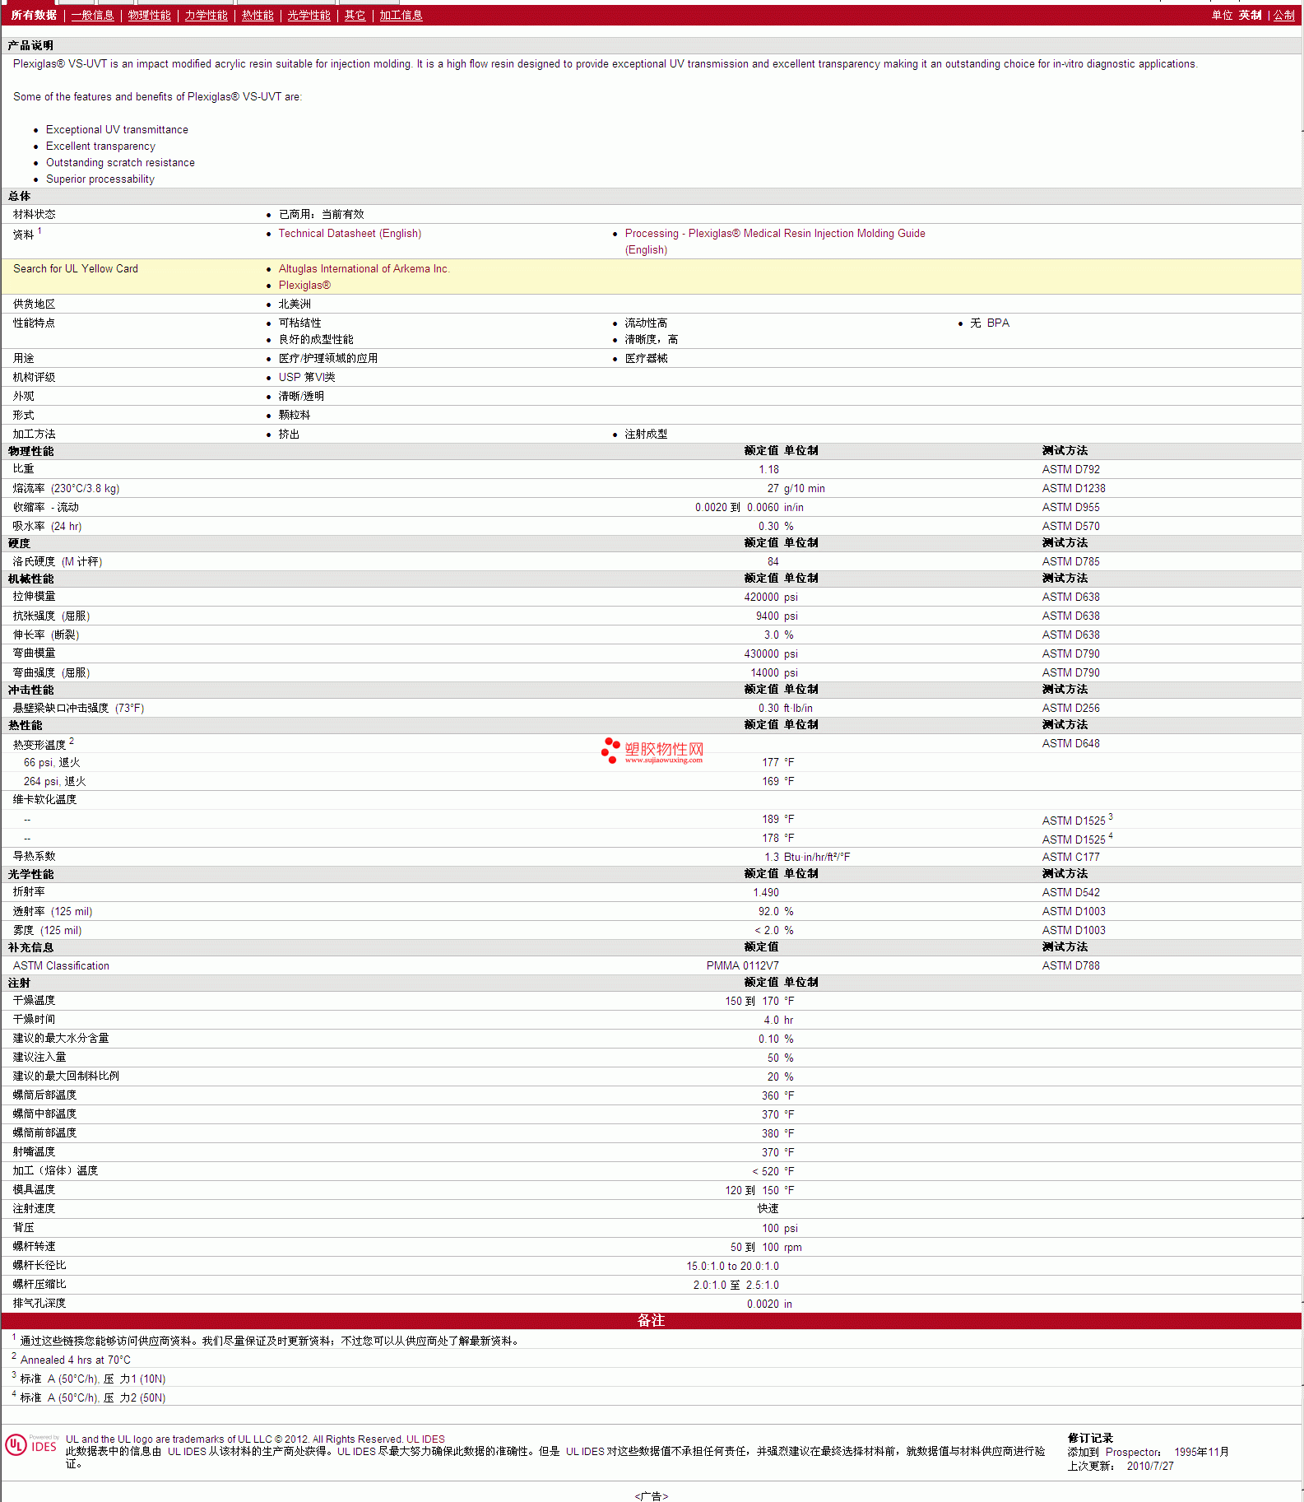Click the 264 psi, 退火 row label
The image size is (1304, 1502).
[54, 782]
